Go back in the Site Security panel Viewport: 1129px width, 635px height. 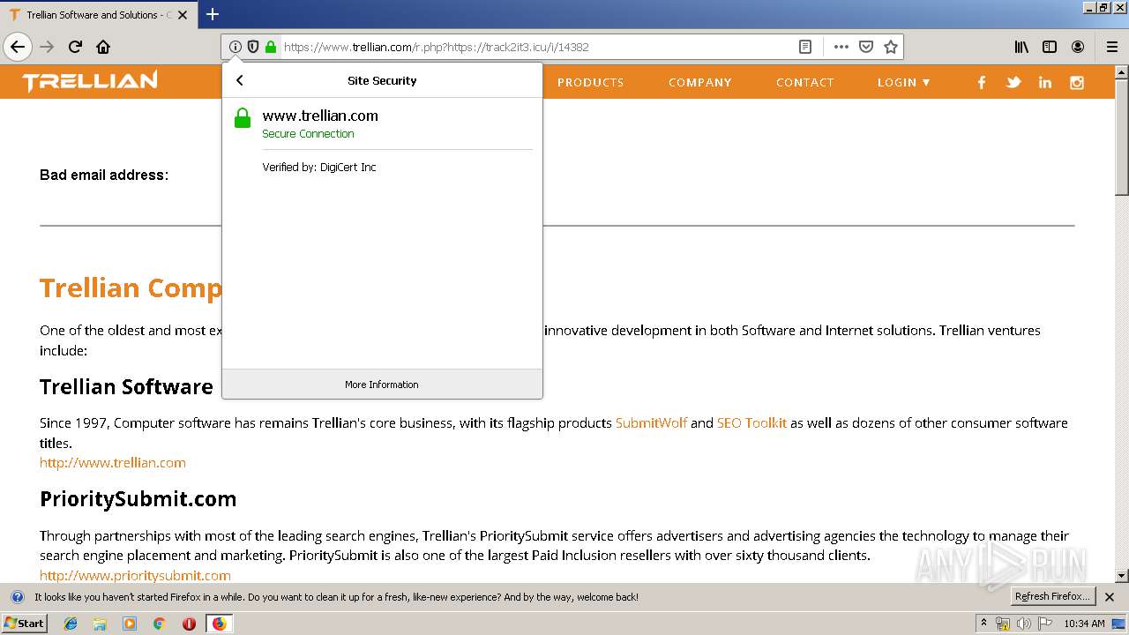tap(240, 80)
